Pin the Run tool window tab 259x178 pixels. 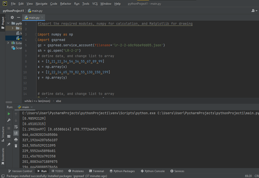9,144
